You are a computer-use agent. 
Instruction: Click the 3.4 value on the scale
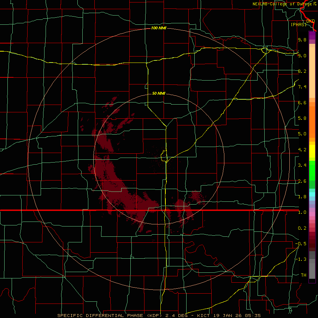pyautogui.click(x=302, y=165)
